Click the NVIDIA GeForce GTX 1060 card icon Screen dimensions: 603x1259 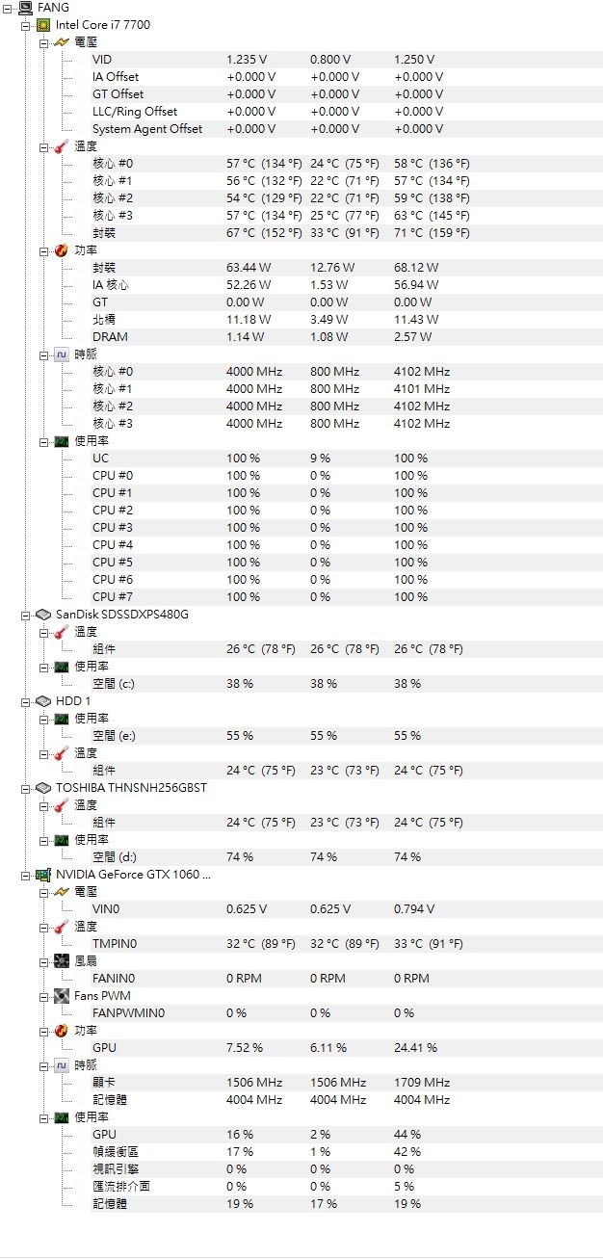coord(43,875)
